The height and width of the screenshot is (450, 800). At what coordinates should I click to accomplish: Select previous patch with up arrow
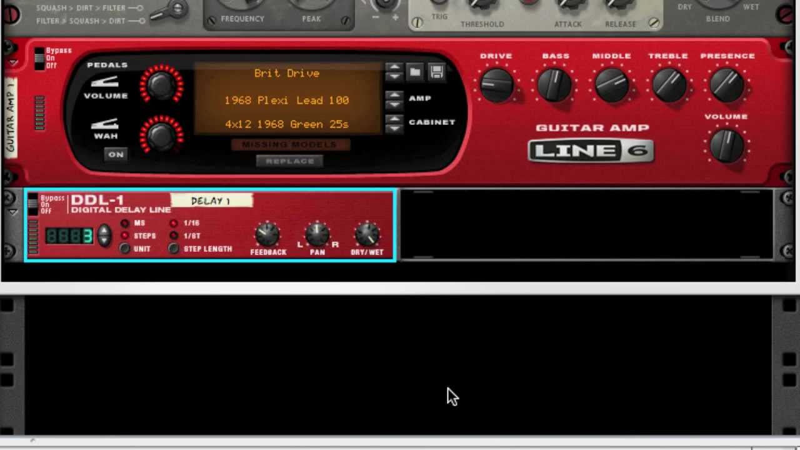(x=394, y=67)
